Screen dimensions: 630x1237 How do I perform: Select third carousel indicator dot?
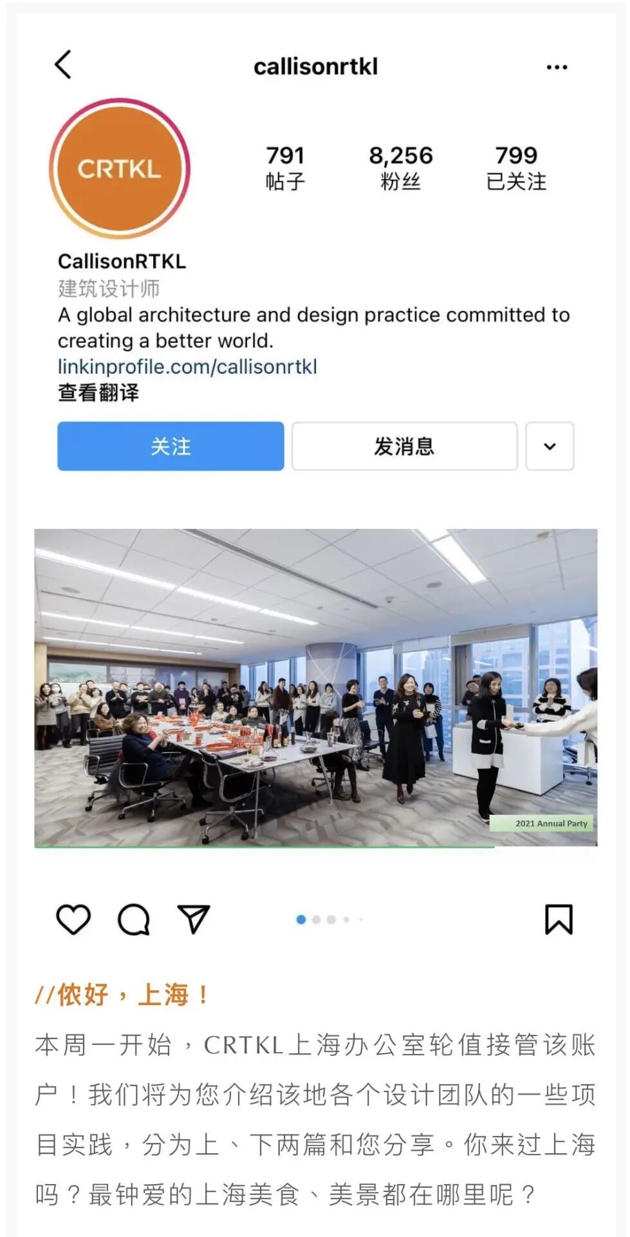pyautogui.click(x=331, y=919)
